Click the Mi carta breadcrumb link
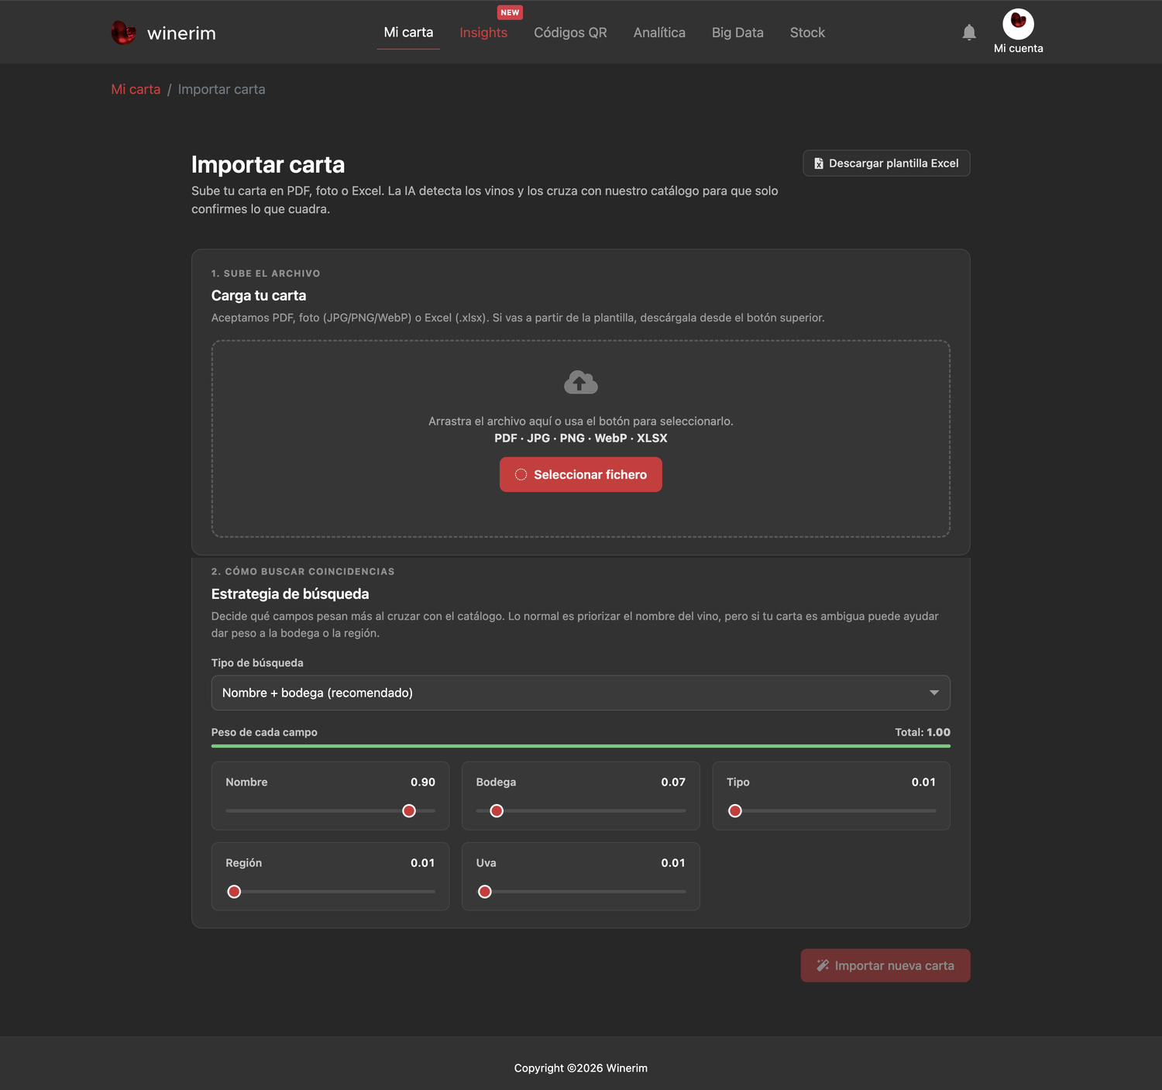Image resolution: width=1162 pixels, height=1090 pixels. [x=136, y=89]
